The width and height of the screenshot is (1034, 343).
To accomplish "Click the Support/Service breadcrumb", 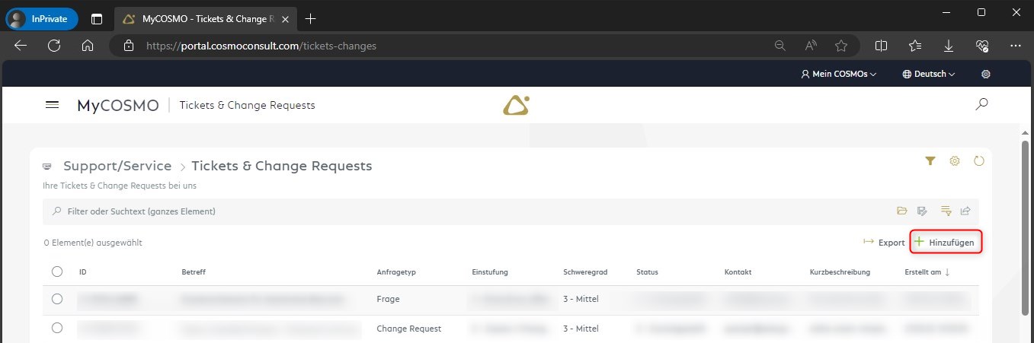I will click(x=117, y=166).
